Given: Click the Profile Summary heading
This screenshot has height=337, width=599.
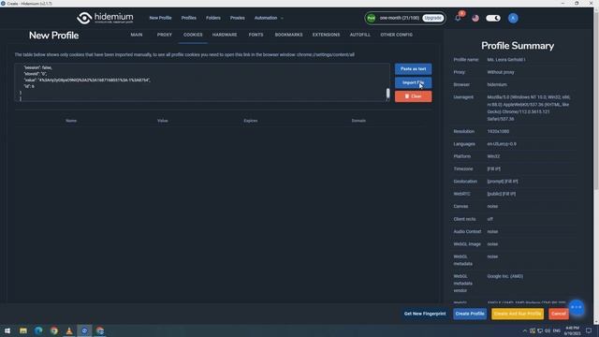Looking at the screenshot, I should (518, 46).
